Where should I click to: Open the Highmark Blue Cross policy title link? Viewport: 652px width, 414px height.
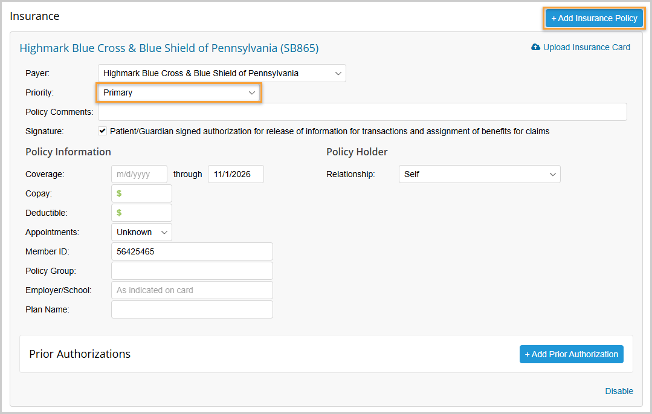coord(169,48)
